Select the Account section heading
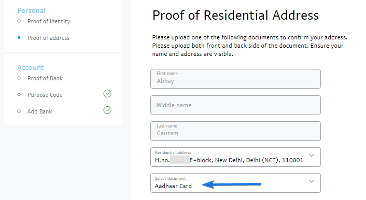This screenshot has width=366, height=200. pos(31,67)
